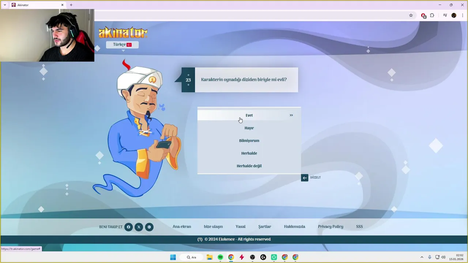Open Akinator's X (Twitter) icon
Screen dimensions: 468x263
[x=139, y=227]
